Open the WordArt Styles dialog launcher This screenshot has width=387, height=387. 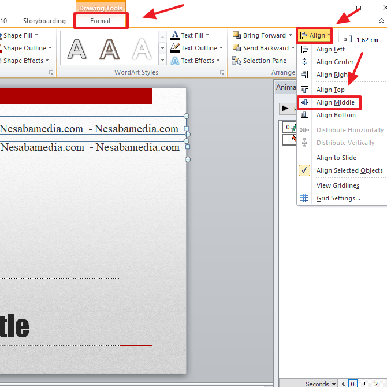pyautogui.click(x=222, y=73)
